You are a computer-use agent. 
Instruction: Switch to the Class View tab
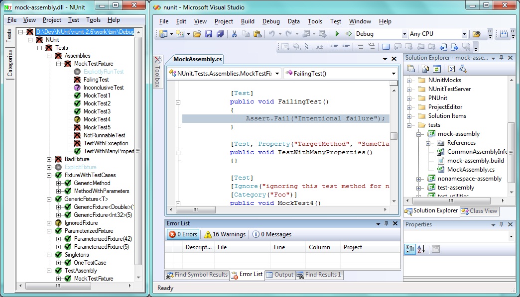(x=479, y=211)
